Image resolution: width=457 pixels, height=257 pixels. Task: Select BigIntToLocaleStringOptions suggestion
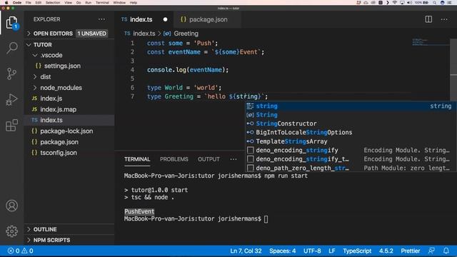tap(350, 132)
